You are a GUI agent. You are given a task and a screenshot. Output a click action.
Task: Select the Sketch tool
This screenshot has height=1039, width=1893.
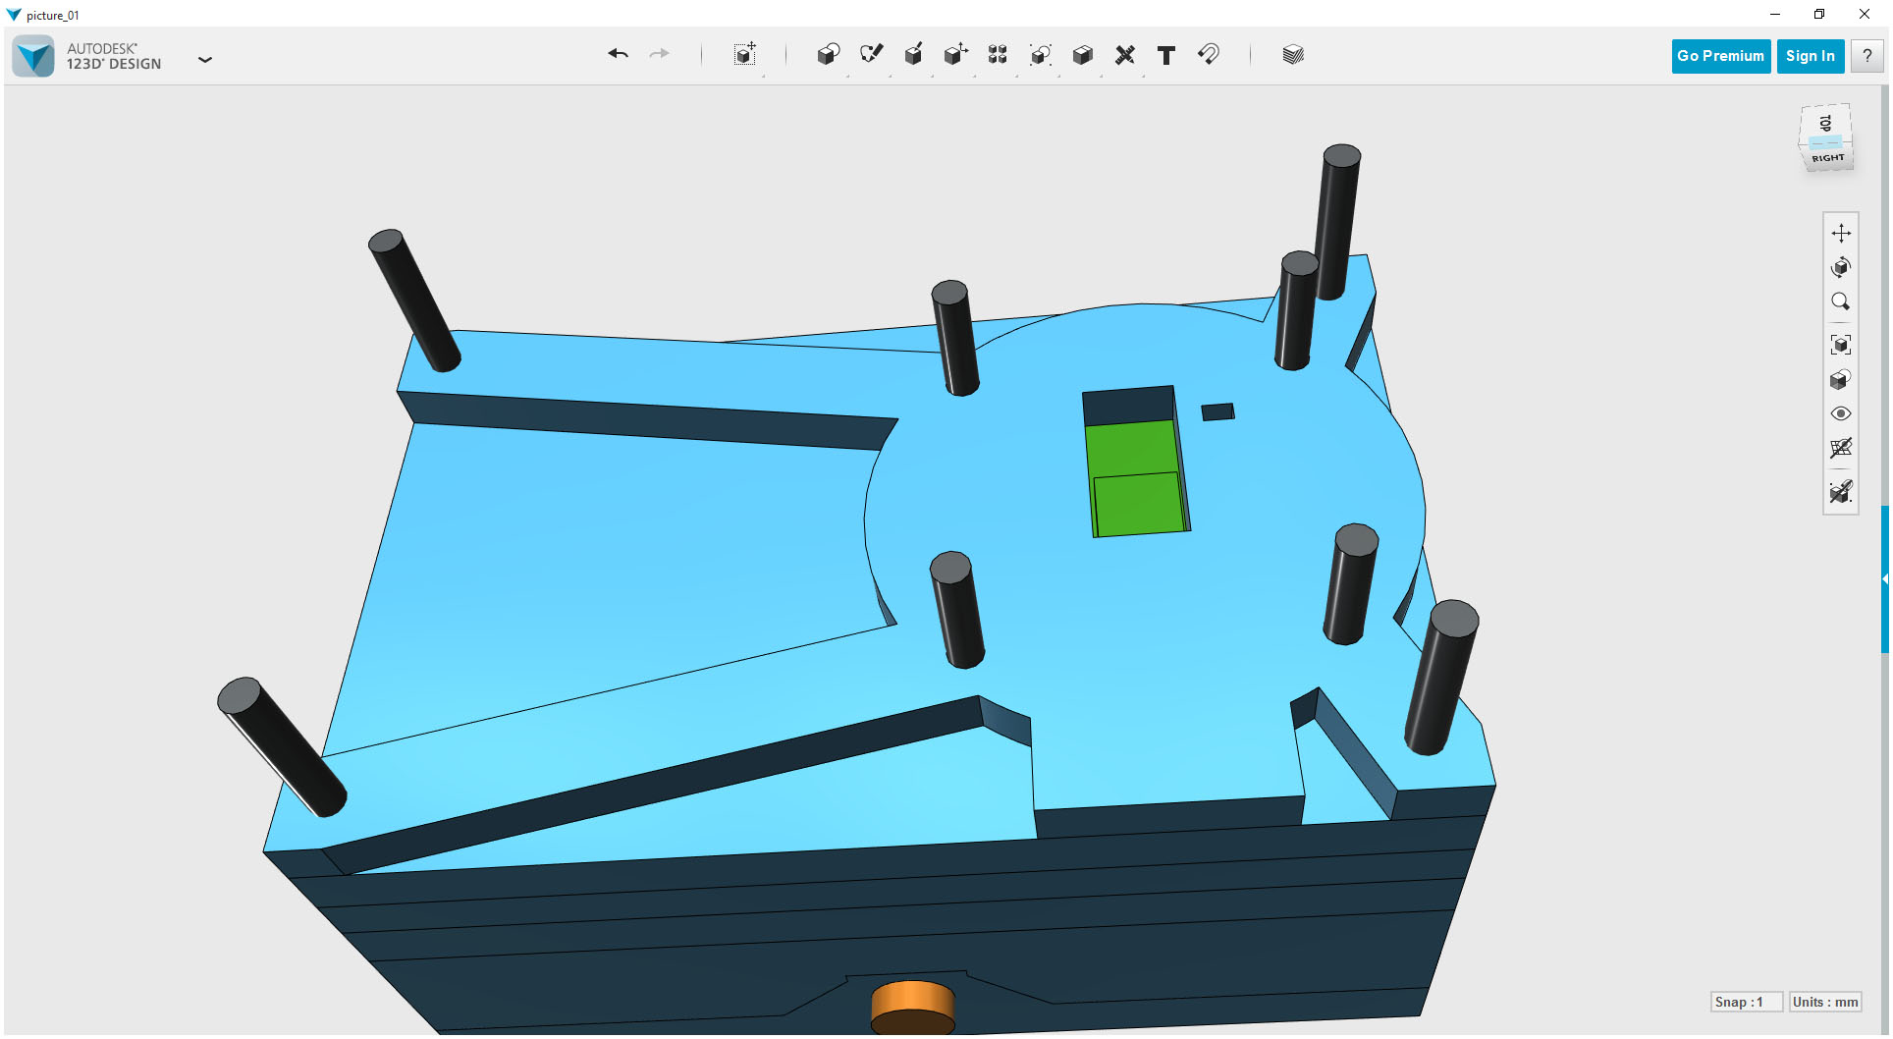(x=870, y=55)
